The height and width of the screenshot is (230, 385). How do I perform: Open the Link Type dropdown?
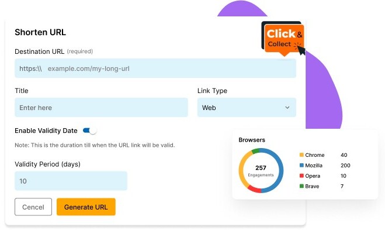(247, 108)
